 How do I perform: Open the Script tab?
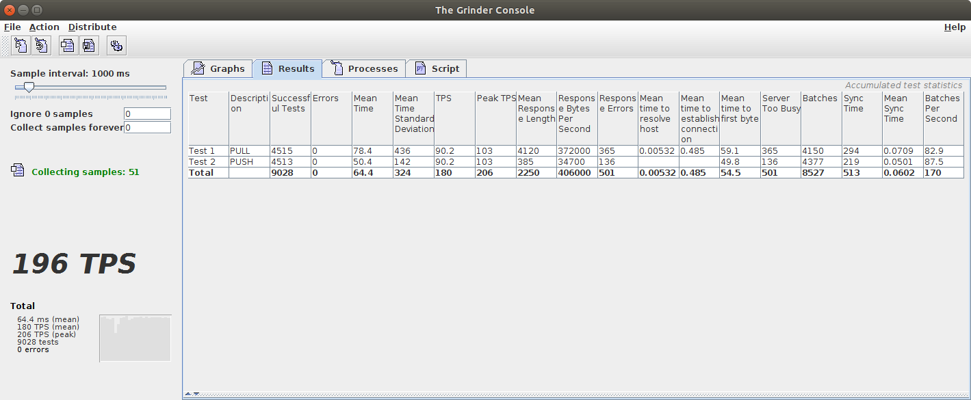437,68
